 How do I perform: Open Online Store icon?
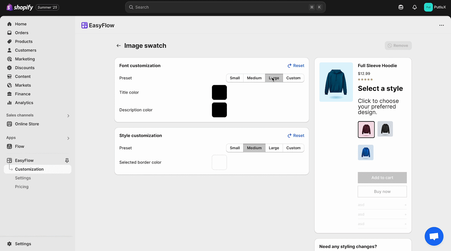click(9, 124)
